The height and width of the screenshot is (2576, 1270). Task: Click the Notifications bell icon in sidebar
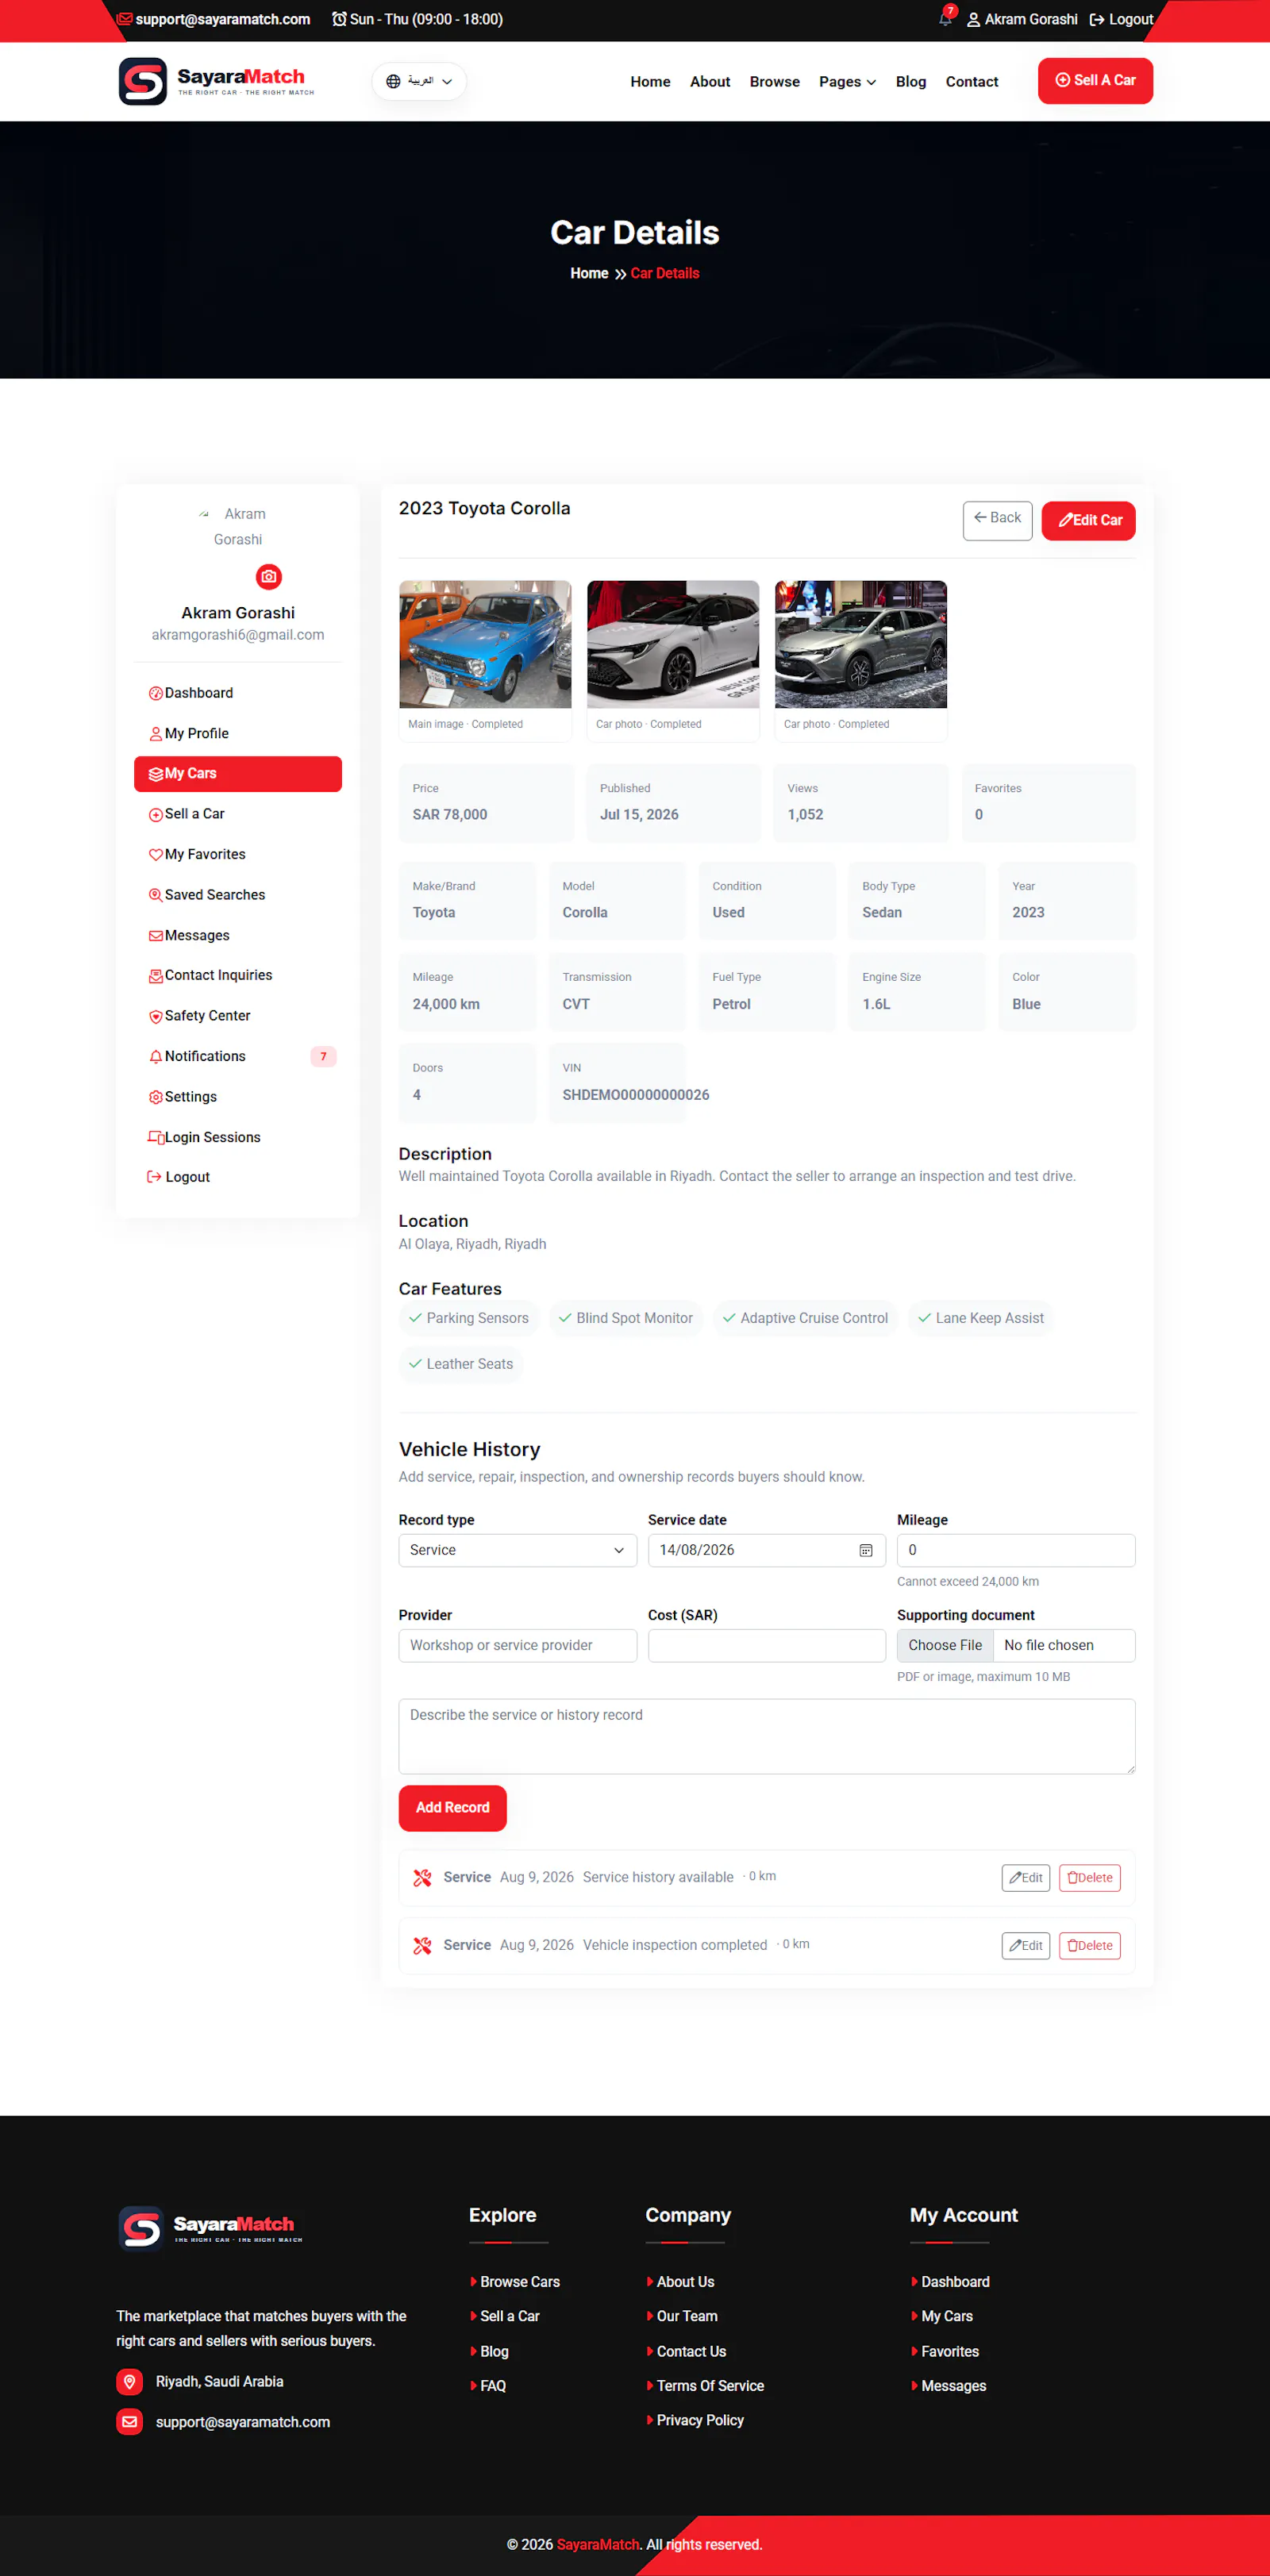coord(155,1057)
